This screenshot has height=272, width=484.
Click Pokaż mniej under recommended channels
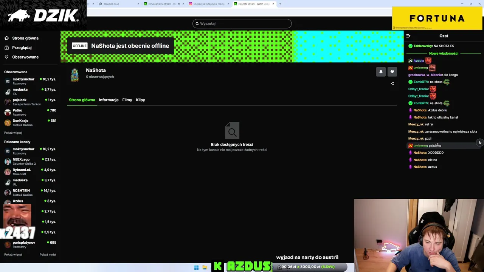click(x=48, y=255)
